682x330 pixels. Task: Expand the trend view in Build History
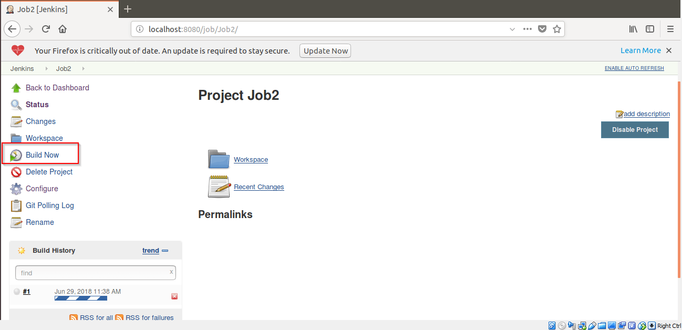tap(151, 251)
